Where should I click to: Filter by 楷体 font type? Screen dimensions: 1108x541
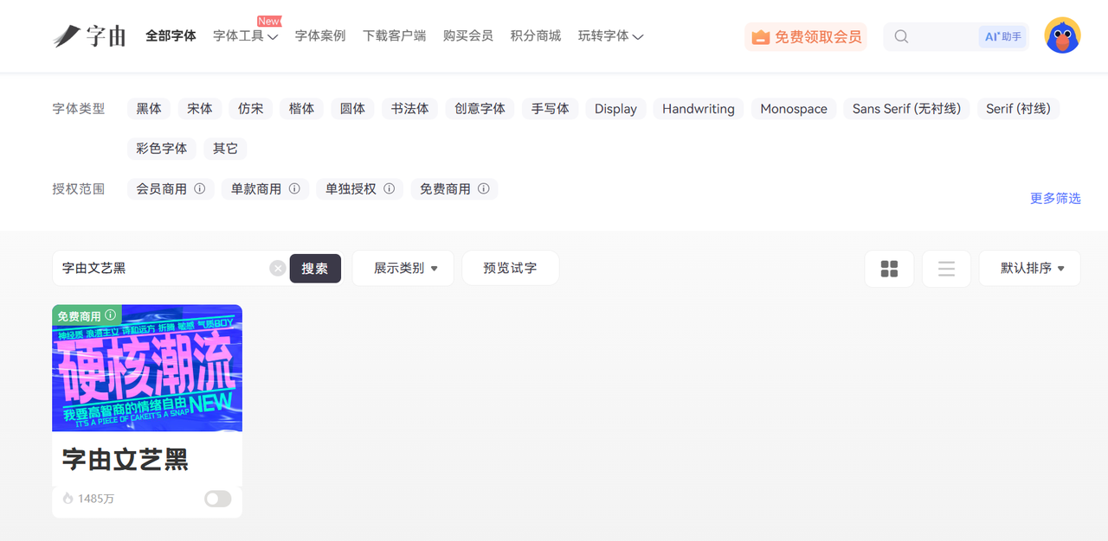[302, 108]
